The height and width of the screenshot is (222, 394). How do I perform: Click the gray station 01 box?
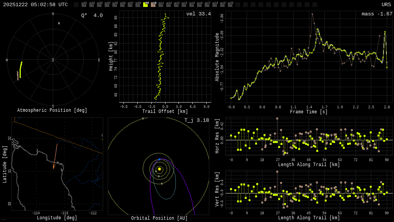coord(84,5)
